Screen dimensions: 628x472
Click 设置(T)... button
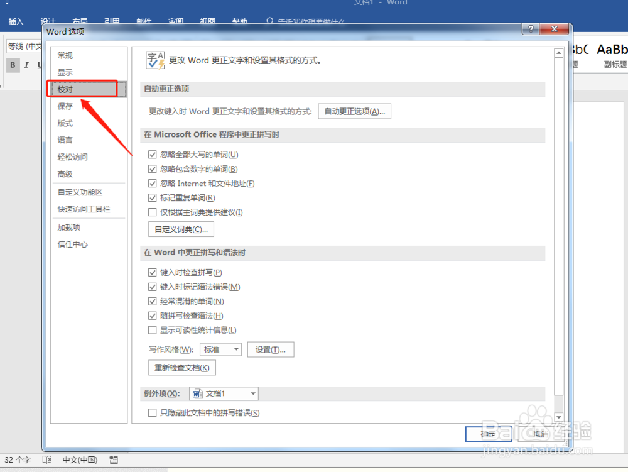coord(271,349)
